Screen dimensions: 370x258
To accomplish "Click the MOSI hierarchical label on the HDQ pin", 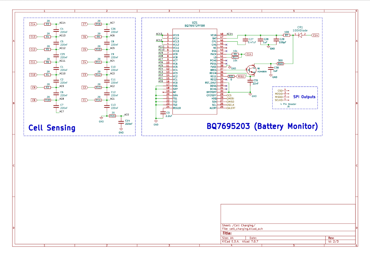I will click(230, 99).
